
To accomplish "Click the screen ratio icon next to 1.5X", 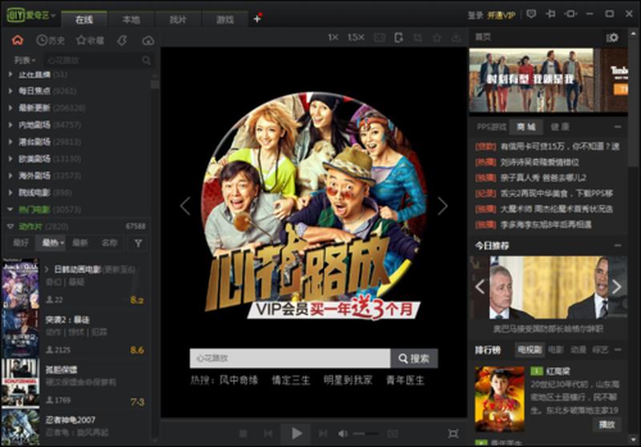I will [379, 38].
